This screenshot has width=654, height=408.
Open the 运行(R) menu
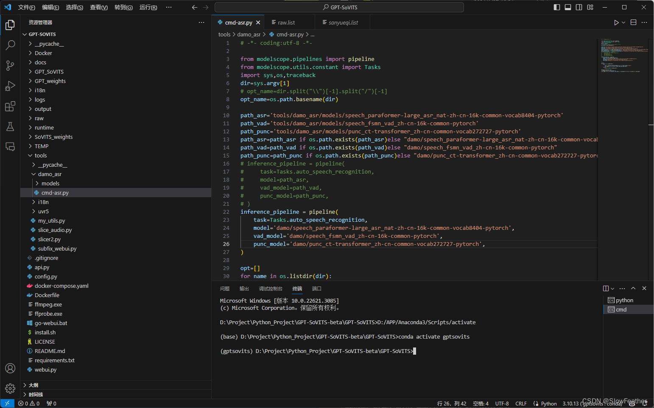pos(148,7)
